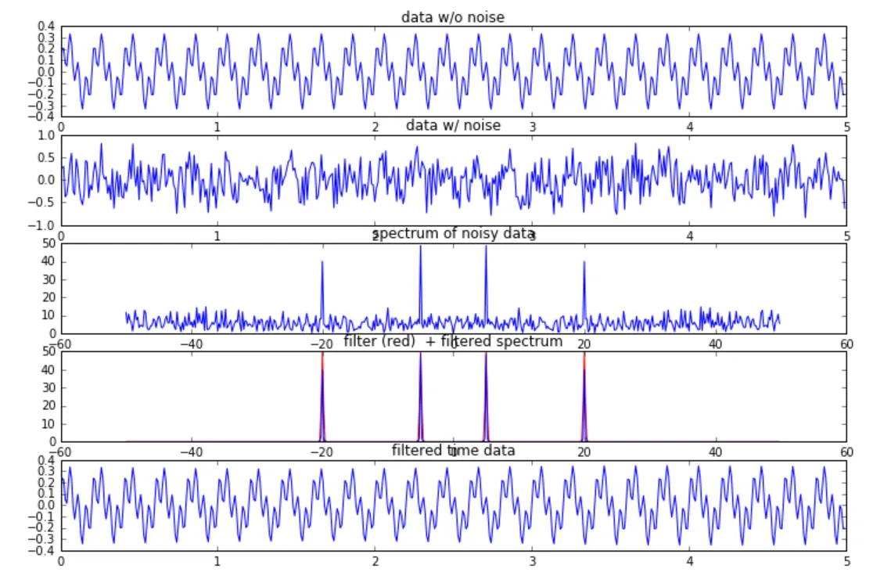Click x-axis label 1 on data w/o noise plot
Image resolution: width=873 pixels, height=572 pixels.
(x=217, y=127)
